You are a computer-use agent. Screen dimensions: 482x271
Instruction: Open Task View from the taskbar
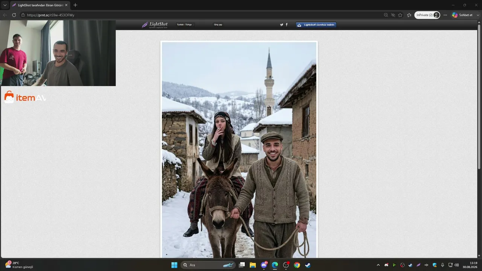[x=242, y=265]
